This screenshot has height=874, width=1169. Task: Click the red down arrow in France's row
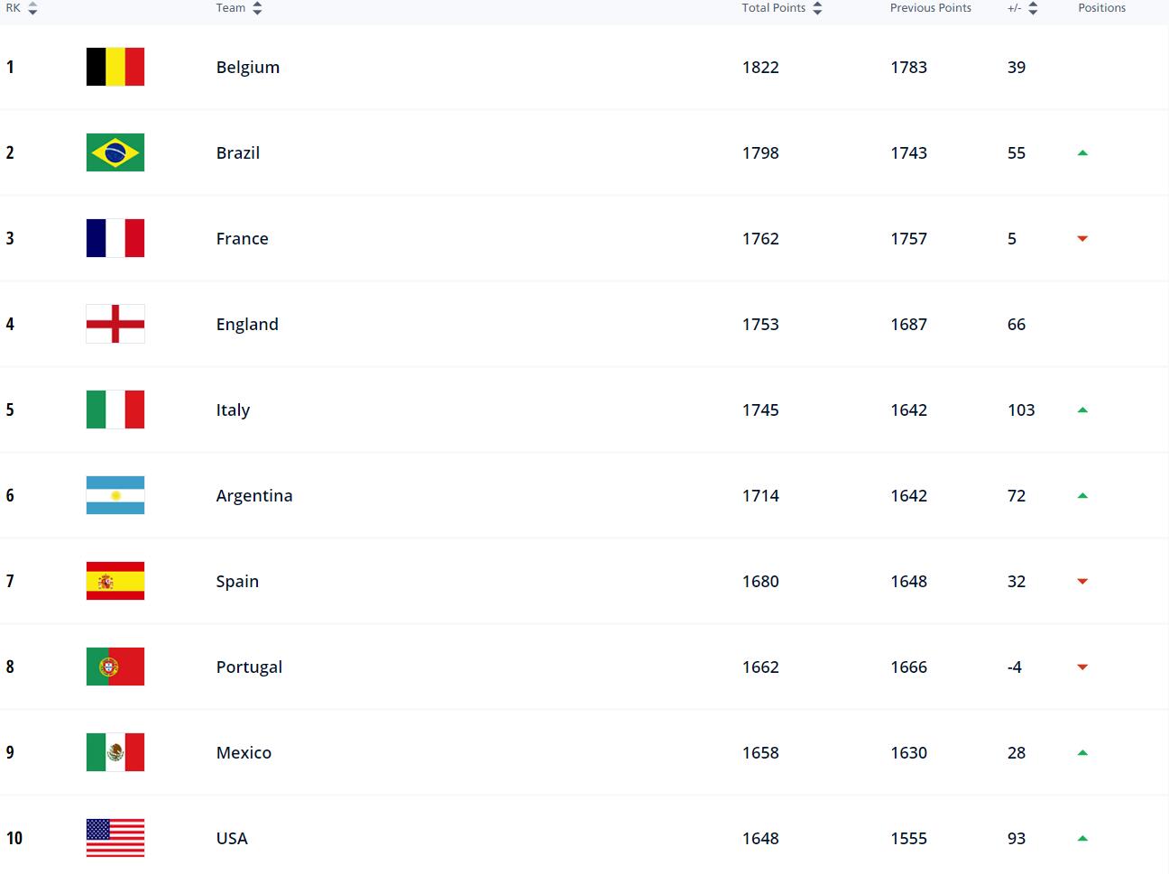coord(1082,239)
